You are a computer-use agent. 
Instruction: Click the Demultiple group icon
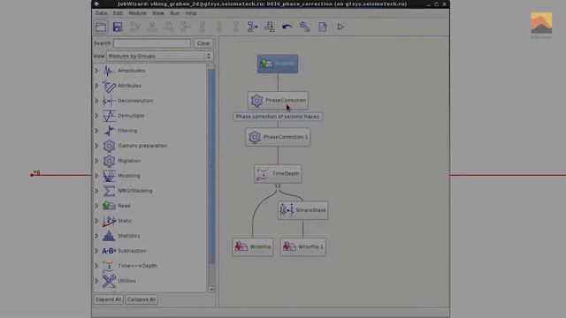109,116
